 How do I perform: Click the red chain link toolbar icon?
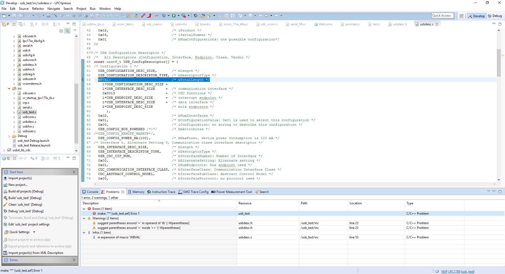coord(143,16)
